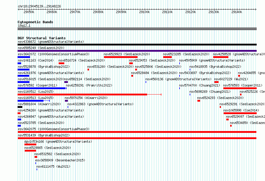Viewport: 265px width, 181px height.
Task: Click nsv5433697 (ByrskaBishop2022) label
Action: [205, 73]
